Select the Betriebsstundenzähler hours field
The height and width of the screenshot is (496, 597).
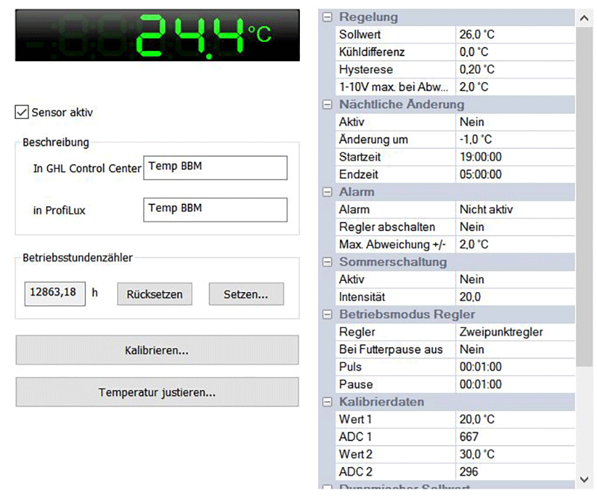coord(54,293)
